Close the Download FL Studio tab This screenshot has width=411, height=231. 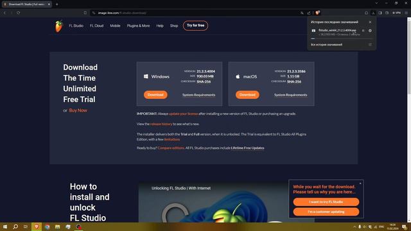click(x=49, y=4)
